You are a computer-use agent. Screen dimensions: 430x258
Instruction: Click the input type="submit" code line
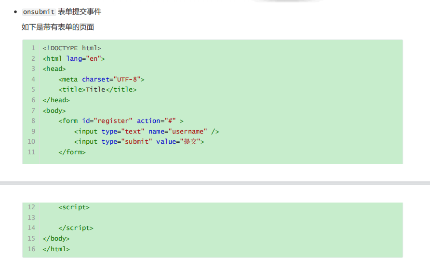139,142
